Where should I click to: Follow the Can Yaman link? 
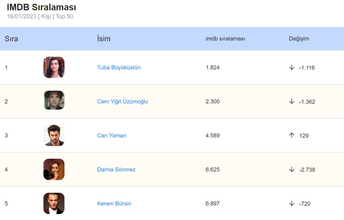pos(112,135)
